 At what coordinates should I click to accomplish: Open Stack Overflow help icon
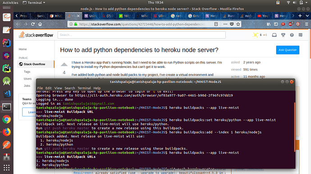click(292, 35)
